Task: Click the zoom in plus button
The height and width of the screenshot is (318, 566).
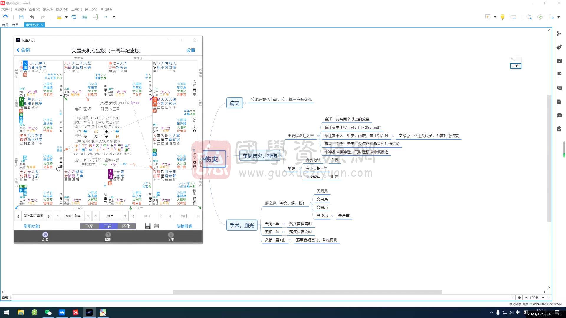Action: point(543,297)
